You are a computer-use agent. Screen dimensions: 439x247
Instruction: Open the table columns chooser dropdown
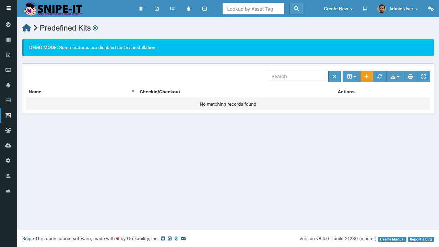352,77
